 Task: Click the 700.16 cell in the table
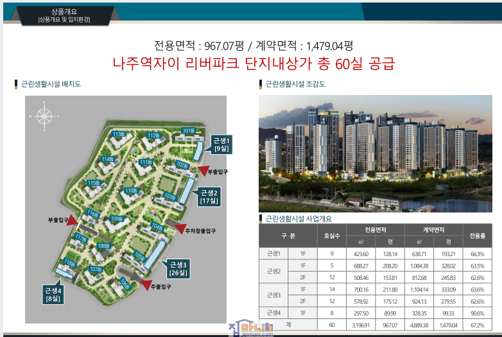(x=361, y=289)
